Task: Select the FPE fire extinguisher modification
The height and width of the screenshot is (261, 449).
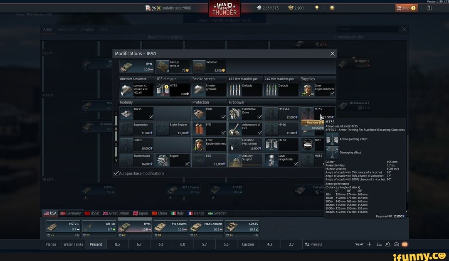Action: (x=209, y=129)
